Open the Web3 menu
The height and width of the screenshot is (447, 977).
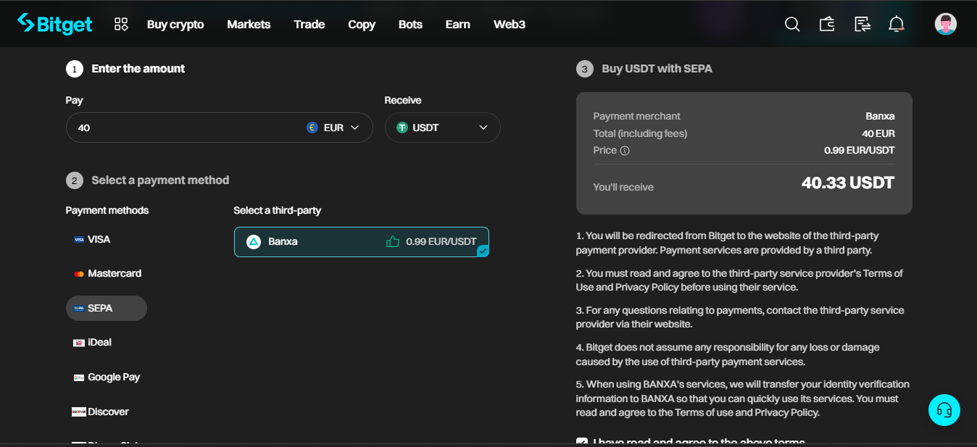[510, 25]
